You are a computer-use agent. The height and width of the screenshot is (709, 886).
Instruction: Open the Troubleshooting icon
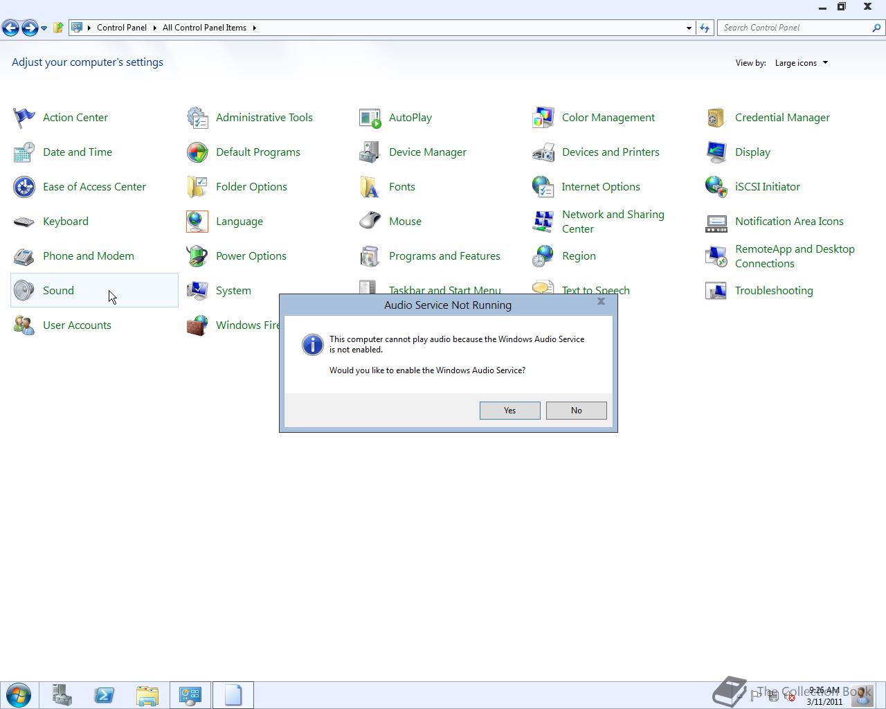(716, 291)
